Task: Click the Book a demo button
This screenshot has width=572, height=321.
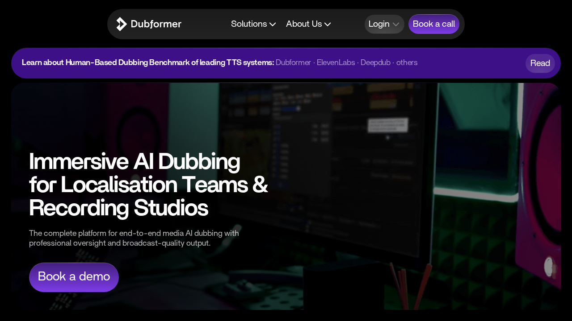Action: pos(74,277)
